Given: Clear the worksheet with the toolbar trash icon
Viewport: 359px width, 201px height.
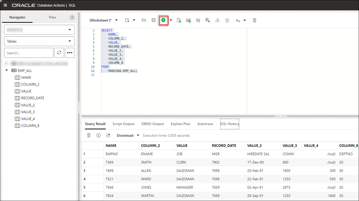Looking at the screenshot, I should (255, 20).
